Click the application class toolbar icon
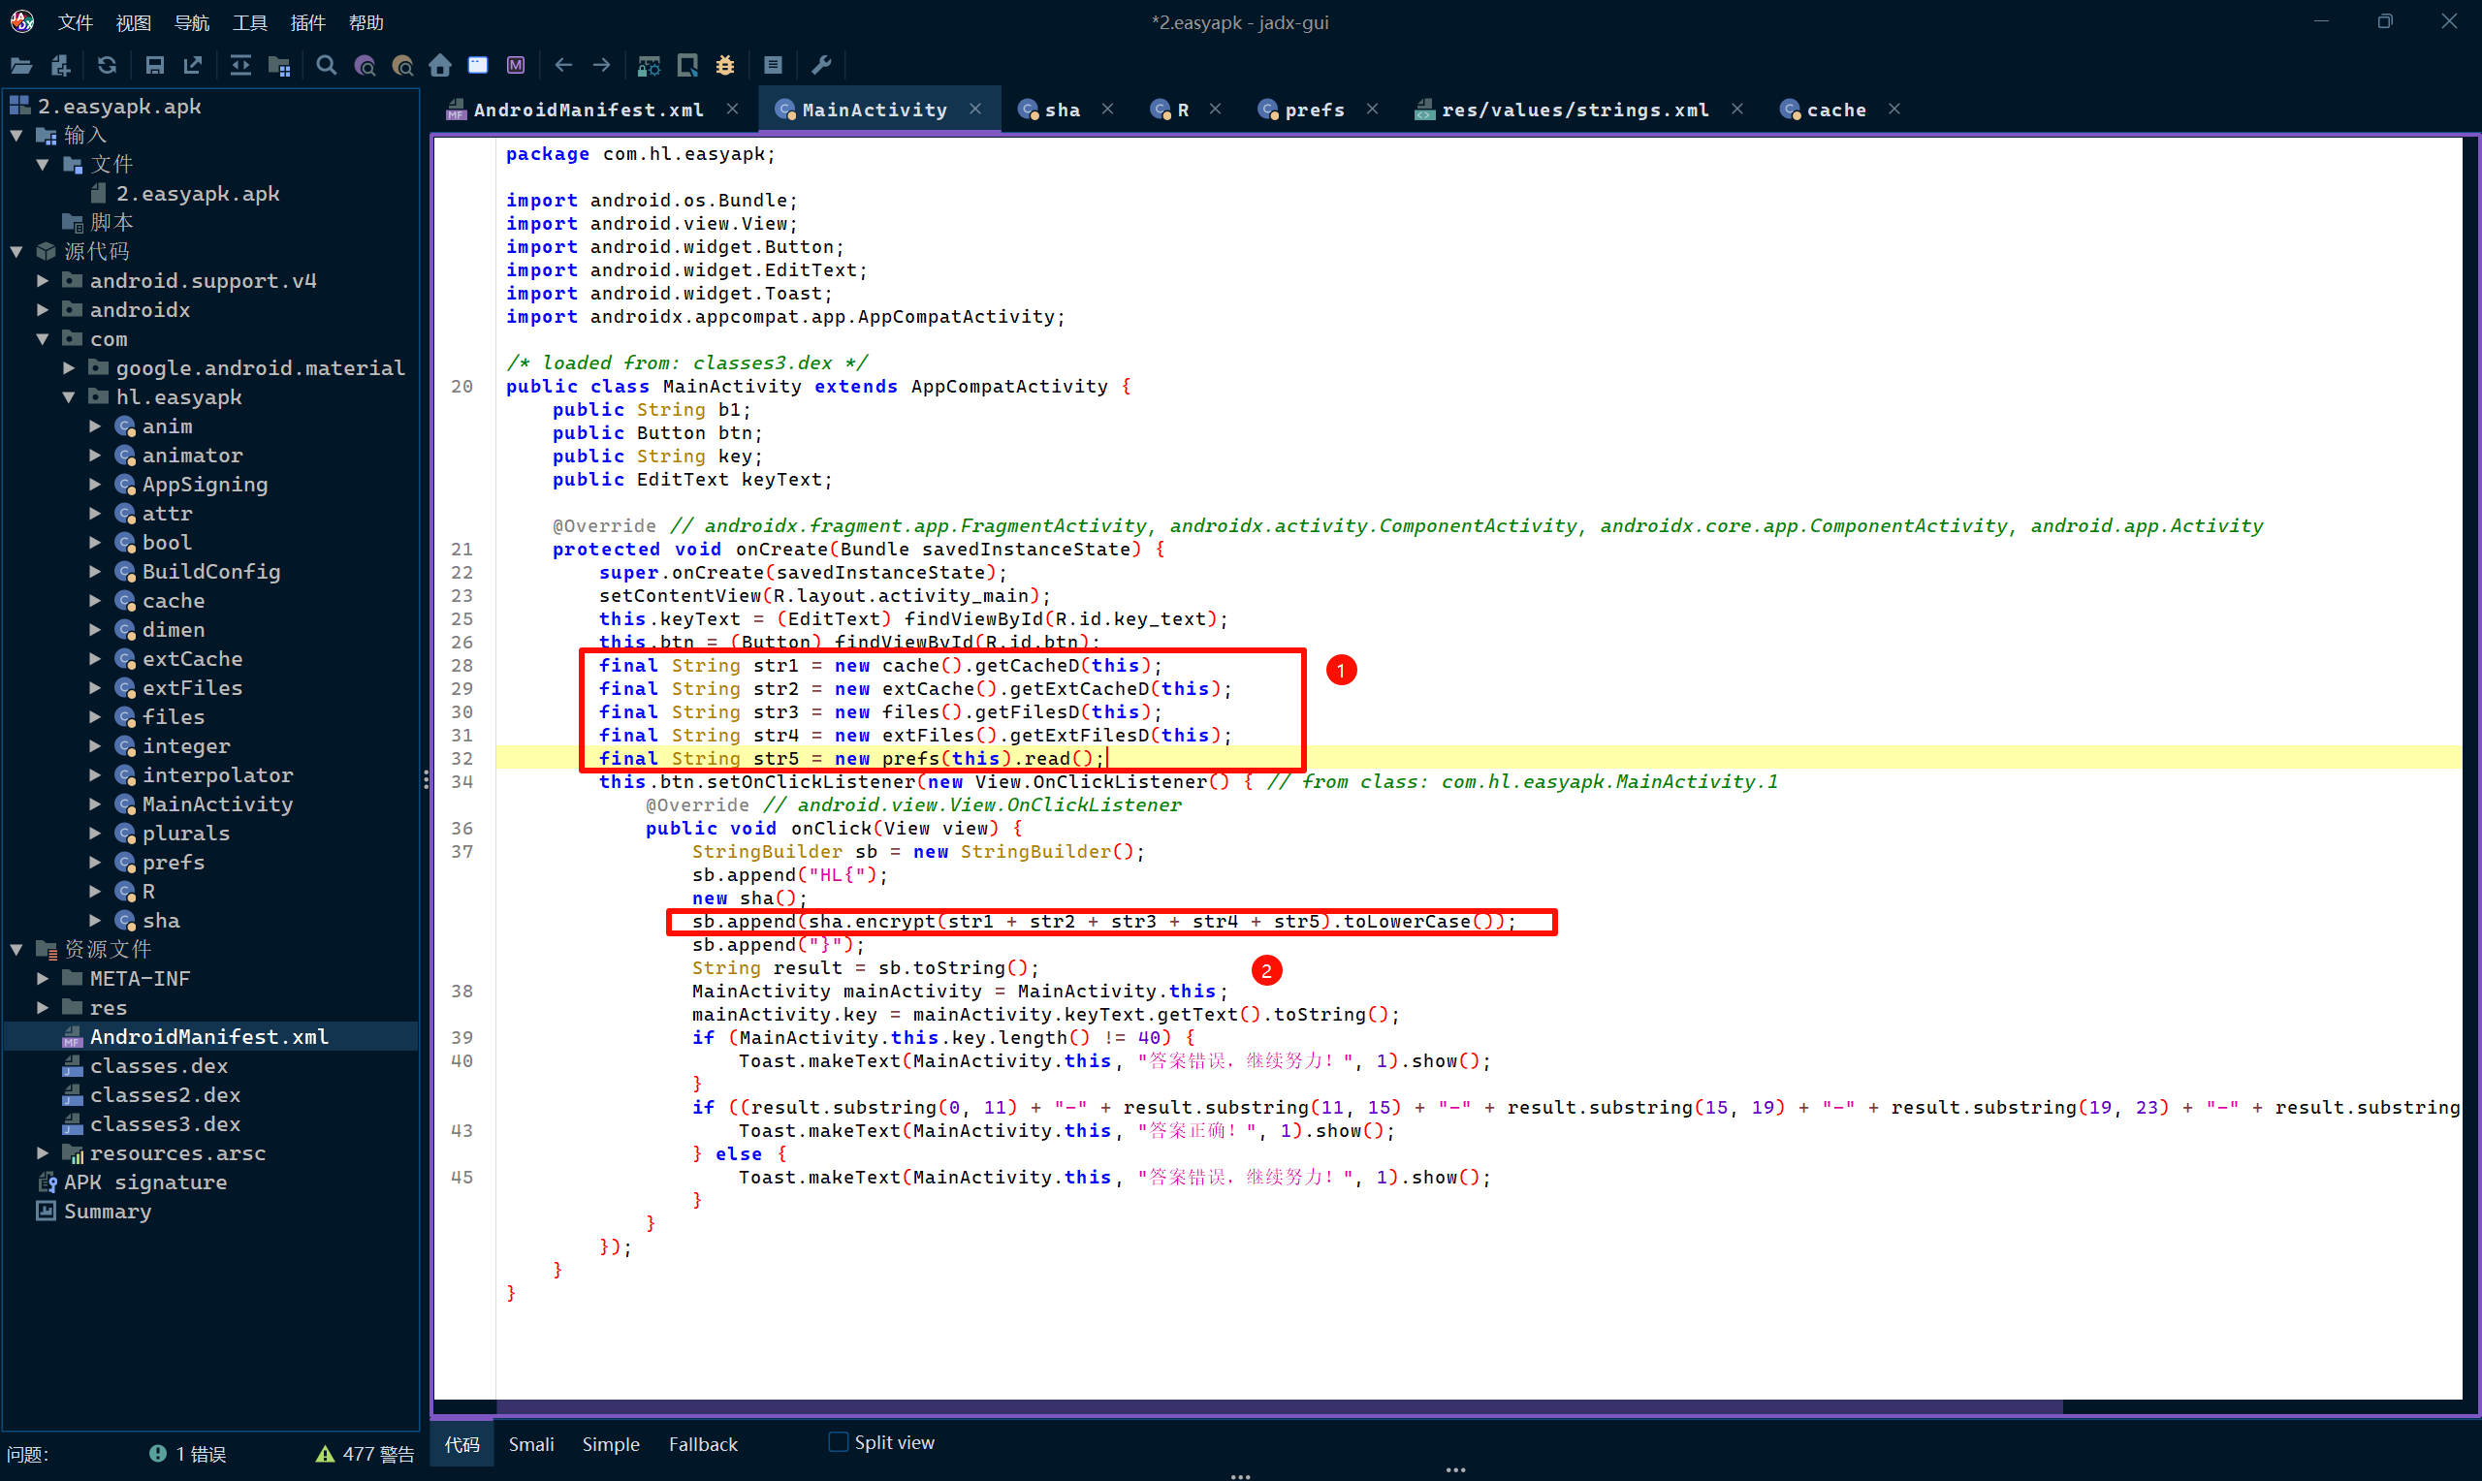2482x1481 pixels. point(478,66)
